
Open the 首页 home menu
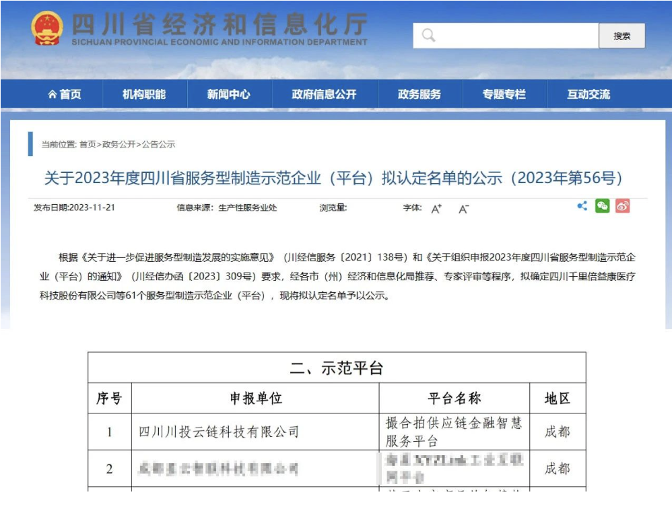point(64,94)
